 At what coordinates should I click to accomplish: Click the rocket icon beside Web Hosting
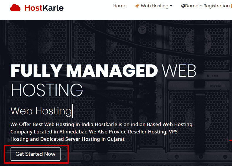[137, 6]
